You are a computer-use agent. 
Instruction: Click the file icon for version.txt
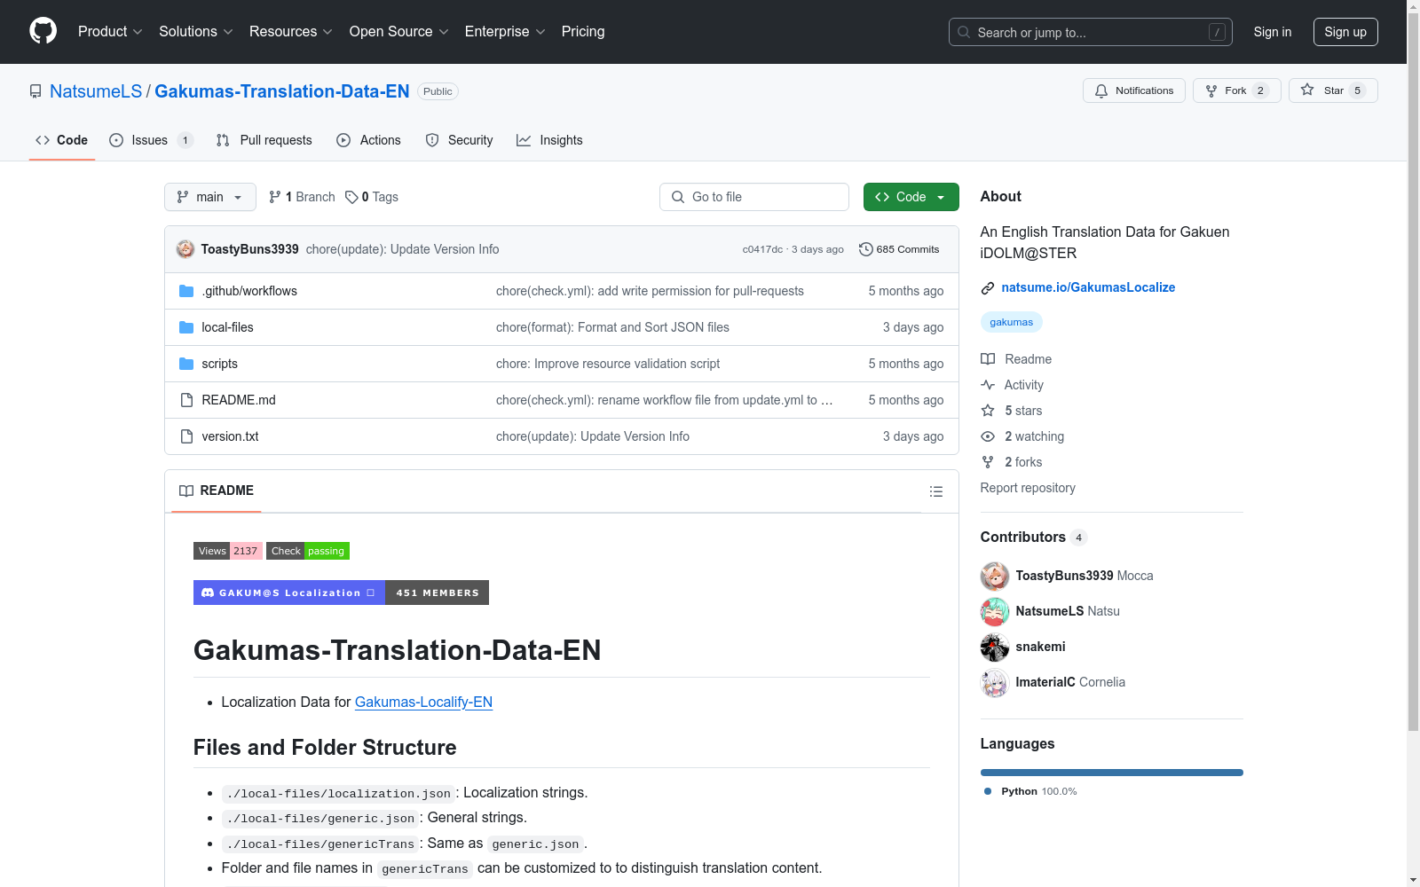[x=186, y=436]
